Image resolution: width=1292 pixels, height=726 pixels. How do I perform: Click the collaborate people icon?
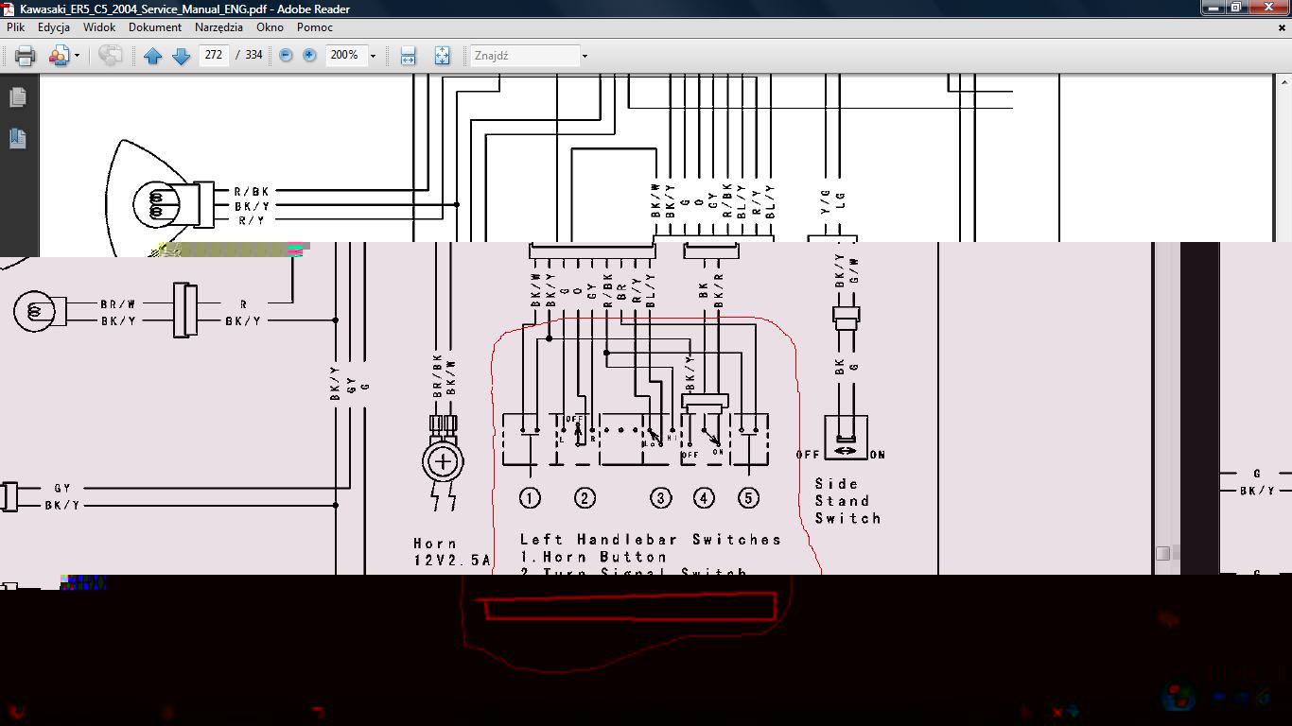[x=59, y=56]
